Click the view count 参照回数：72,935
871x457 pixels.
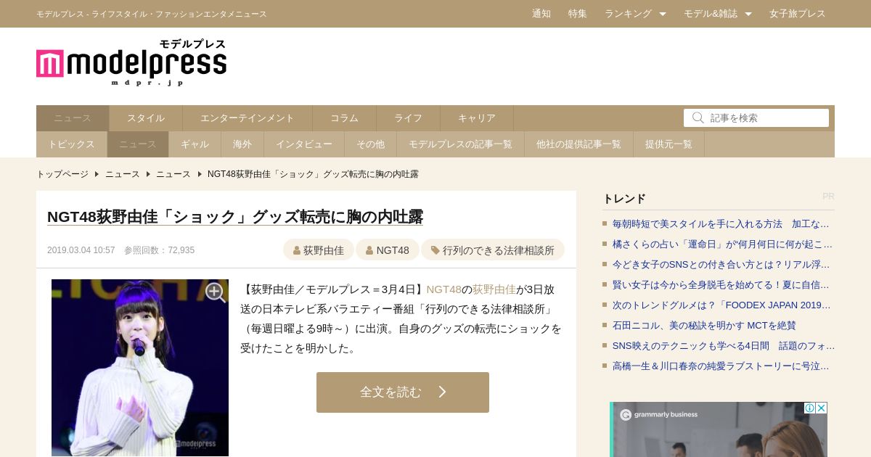pos(159,250)
